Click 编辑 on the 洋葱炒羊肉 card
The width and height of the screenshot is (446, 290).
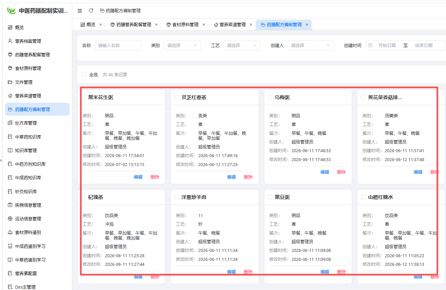click(231, 272)
